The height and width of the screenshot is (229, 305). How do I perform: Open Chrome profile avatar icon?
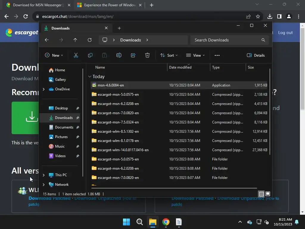pos(289,17)
